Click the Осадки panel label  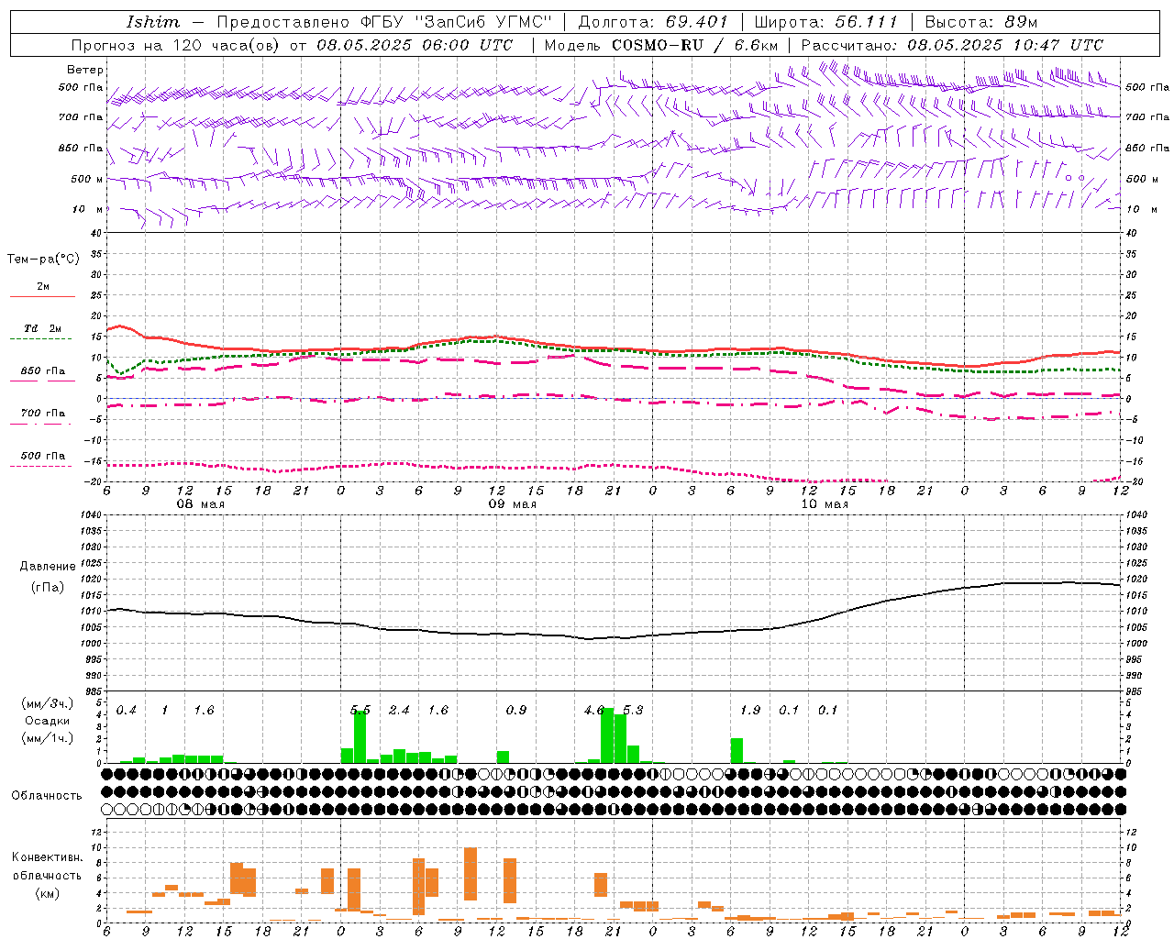click(x=48, y=721)
